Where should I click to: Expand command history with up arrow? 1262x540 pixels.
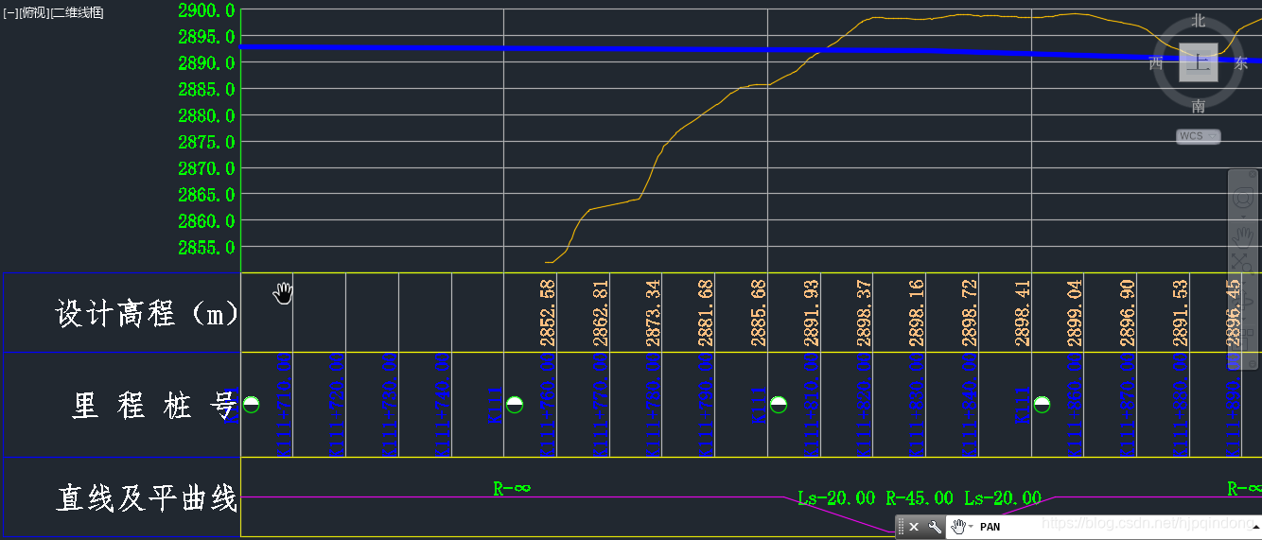(x=1254, y=527)
